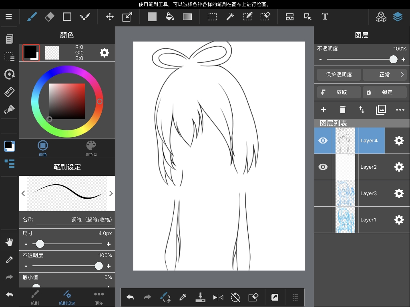The image size is (410, 307).
Task: Open Layer1 settings gear
Action: [x=399, y=220]
